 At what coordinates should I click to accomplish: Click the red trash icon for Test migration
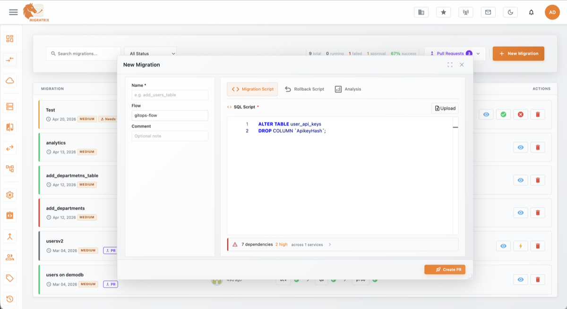pos(538,114)
